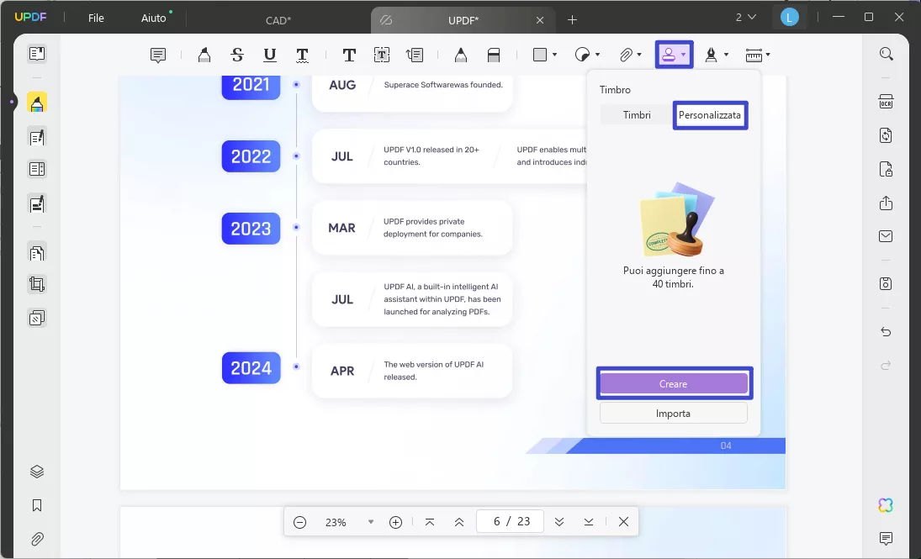
Task: Open the Organize Pages tool in left sidebar
Action: [x=37, y=252]
